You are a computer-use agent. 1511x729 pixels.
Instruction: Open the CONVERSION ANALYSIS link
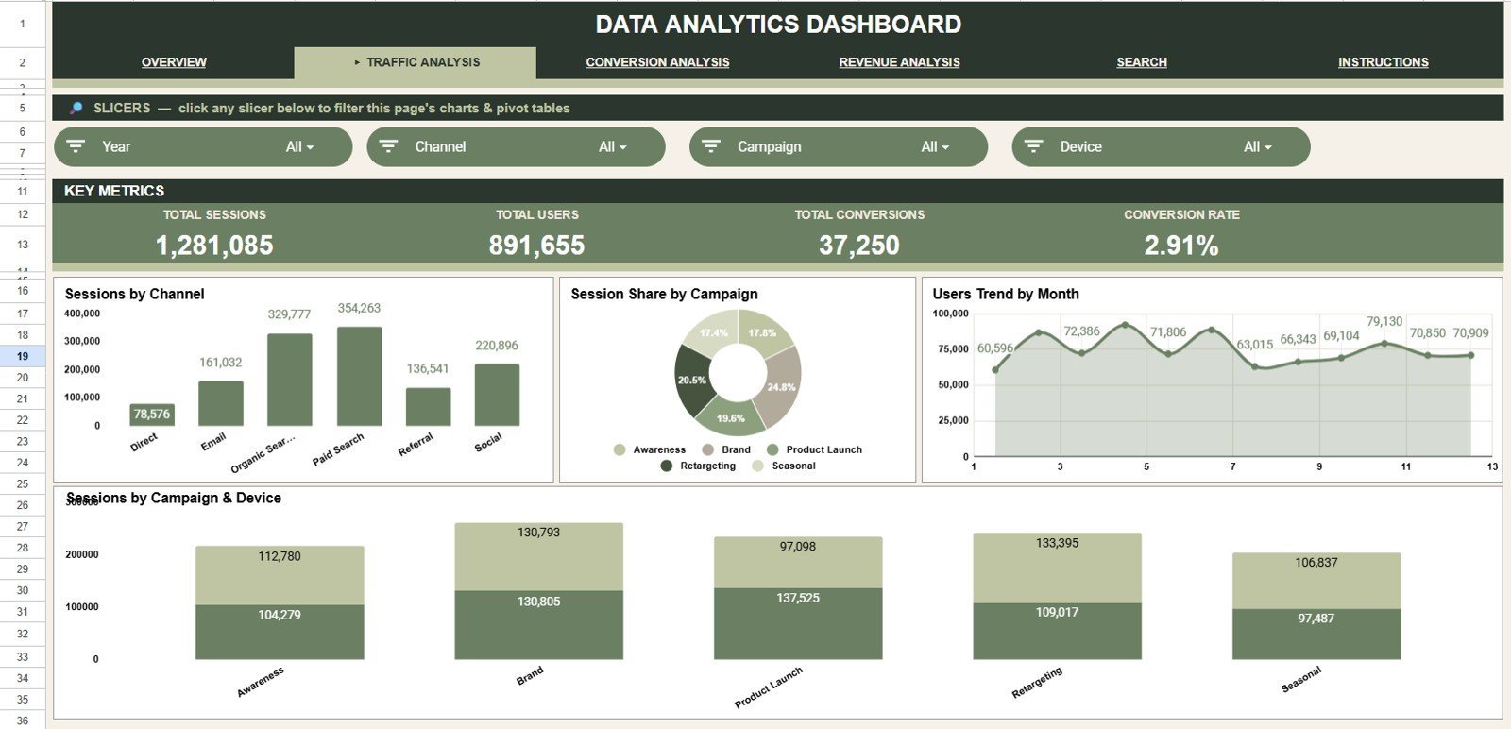point(657,62)
